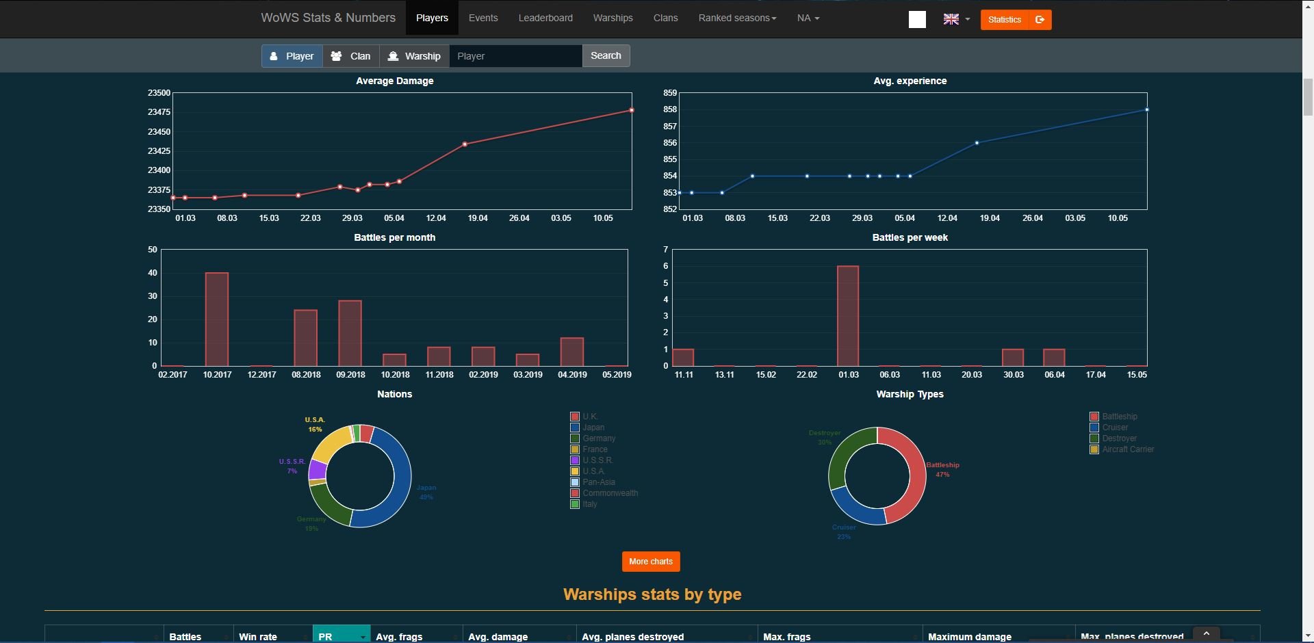The height and width of the screenshot is (643, 1314).
Task: Open the Ranked seasons dropdown
Action: [x=737, y=18]
